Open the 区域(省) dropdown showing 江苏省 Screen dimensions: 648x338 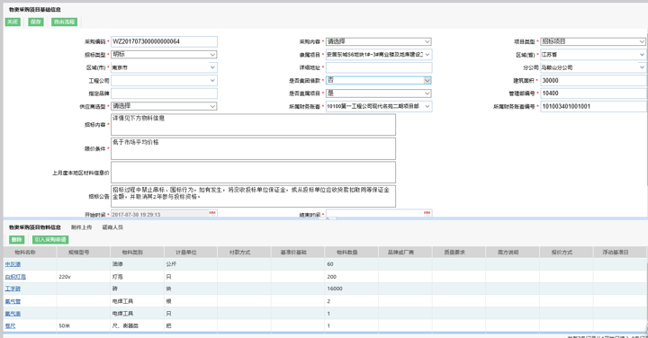(642, 55)
